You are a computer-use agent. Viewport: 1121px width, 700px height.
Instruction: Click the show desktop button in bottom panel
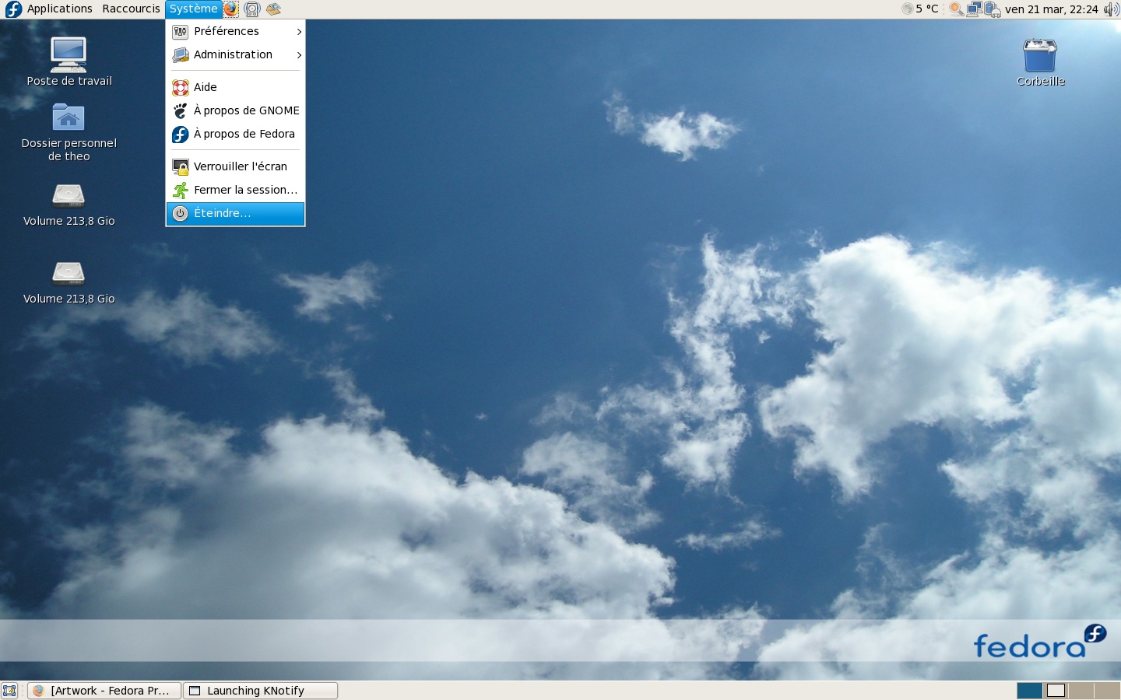(x=9, y=691)
